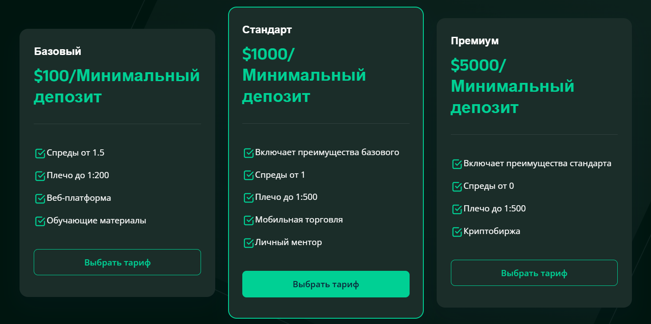The height and width of the screenshot is (324, 651).
Task: Click the checkmark beside «Криптобиржа»
Action: (x=457, y=231)
